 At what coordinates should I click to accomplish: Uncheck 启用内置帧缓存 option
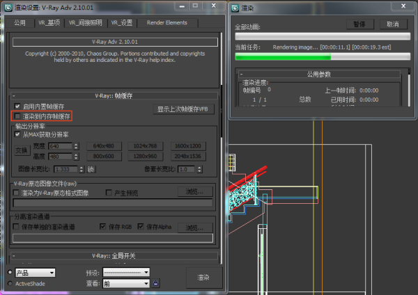pos(17,106)
